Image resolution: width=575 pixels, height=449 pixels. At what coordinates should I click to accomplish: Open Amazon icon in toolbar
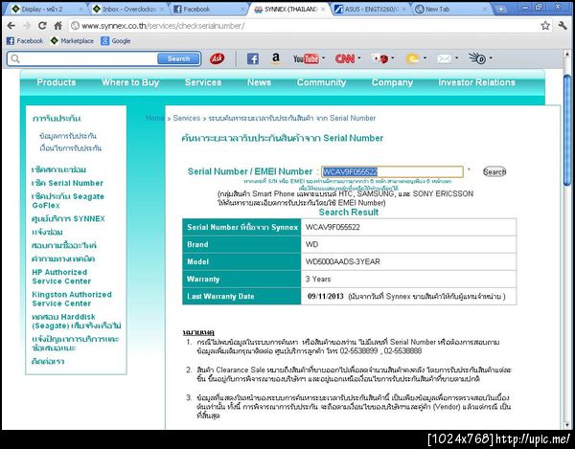click(276, 58)
